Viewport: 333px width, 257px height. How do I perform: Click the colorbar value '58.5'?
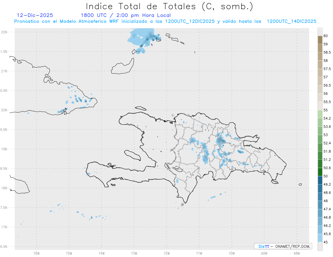point(327,52)
